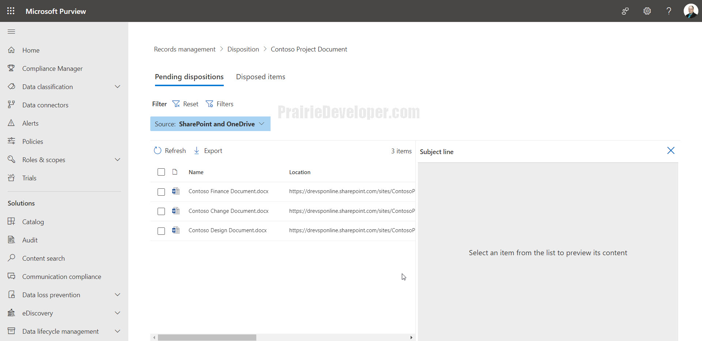702x341 pixels.
Task: Click the Home house icon
Action: click(x=11, y=50)
